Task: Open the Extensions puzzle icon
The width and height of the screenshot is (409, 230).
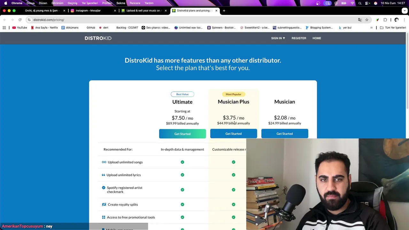Action: 385,20
